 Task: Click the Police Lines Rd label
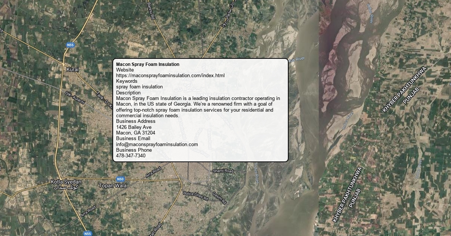click(195, 196)
